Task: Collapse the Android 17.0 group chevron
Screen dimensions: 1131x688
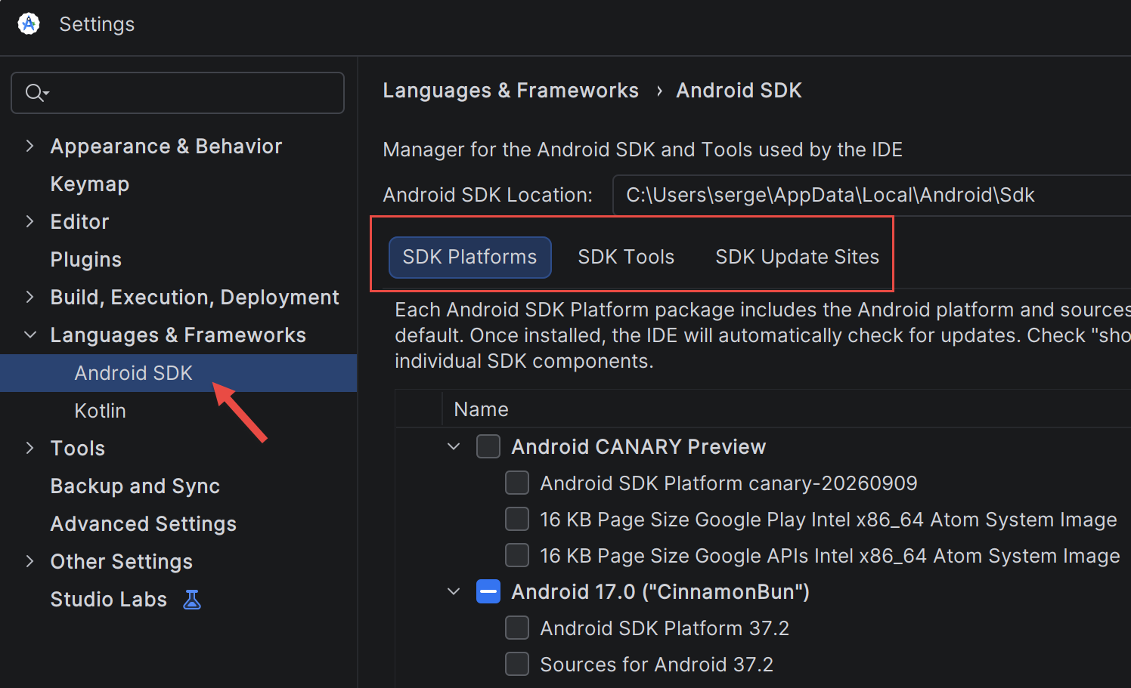Action: tap(454, 591)
